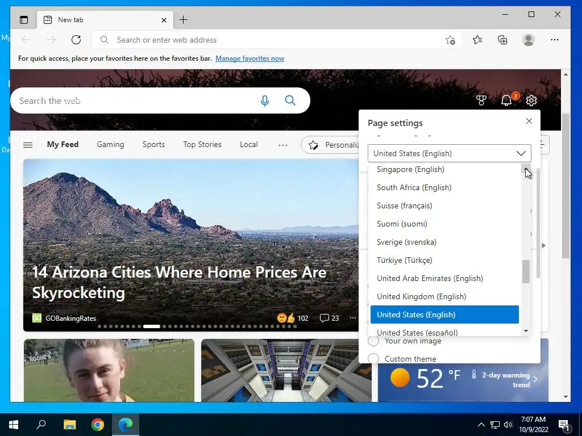This screenshot has height=436, width=582.
Task: Launch Google Chrome from taskbar
Action: [x=98, y=425]
